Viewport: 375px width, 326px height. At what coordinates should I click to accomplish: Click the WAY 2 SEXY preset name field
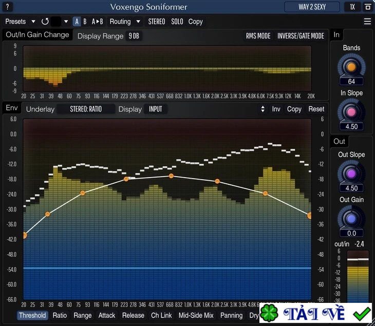click(312, 7)
